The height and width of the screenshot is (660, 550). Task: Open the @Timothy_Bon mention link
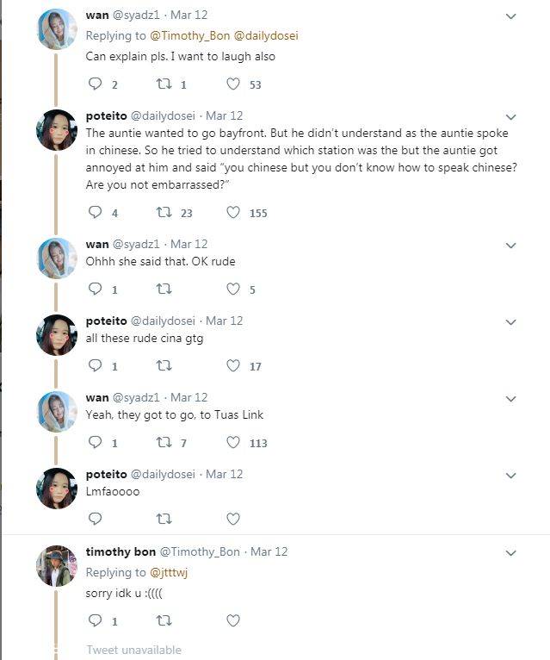186,36
